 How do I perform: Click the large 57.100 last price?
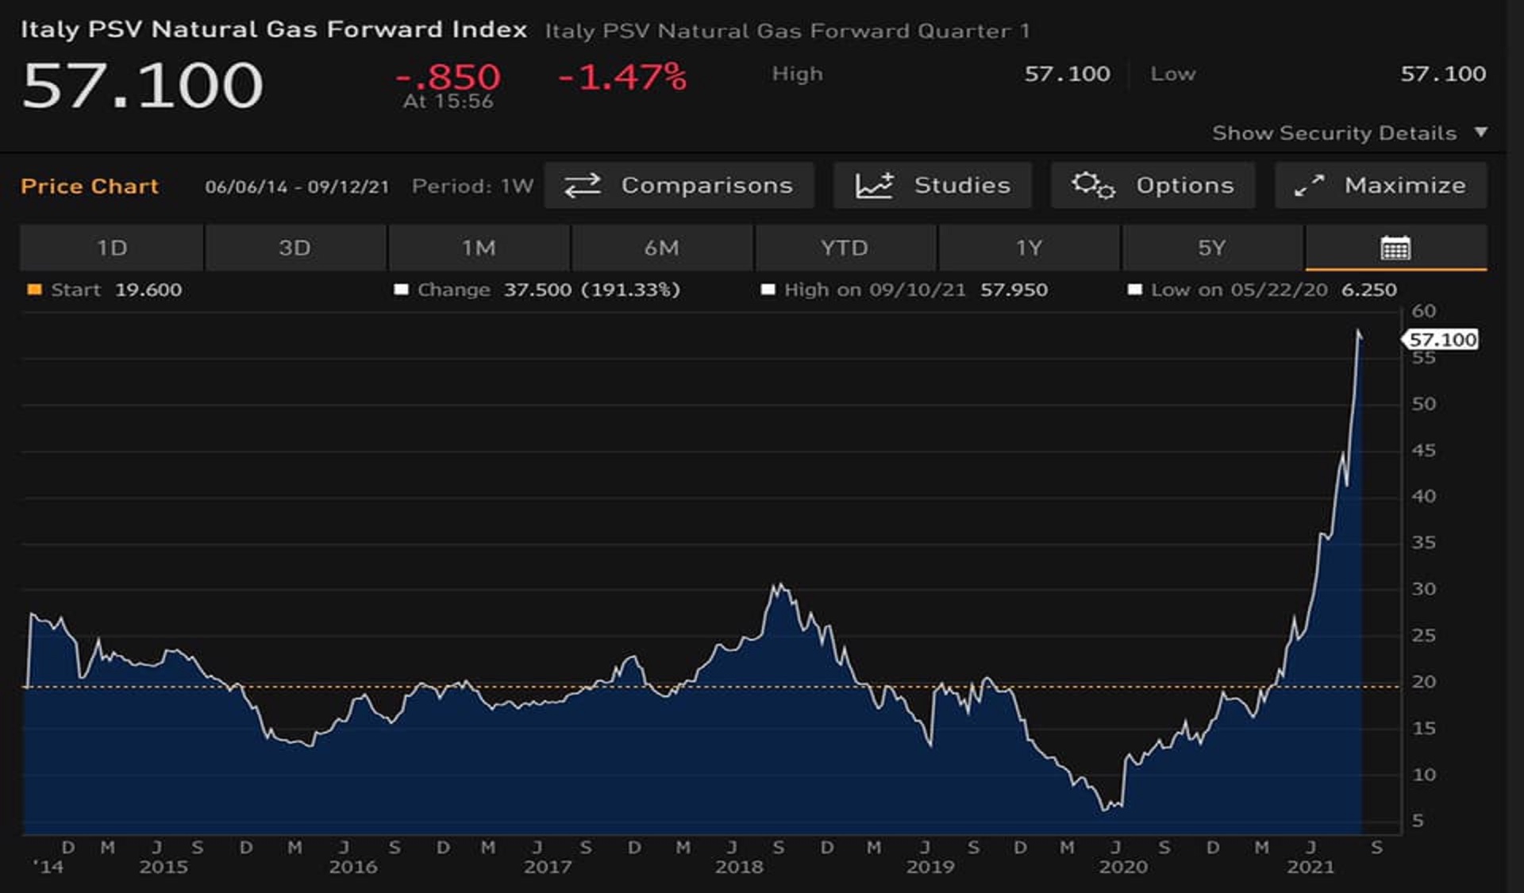point(143,86)
